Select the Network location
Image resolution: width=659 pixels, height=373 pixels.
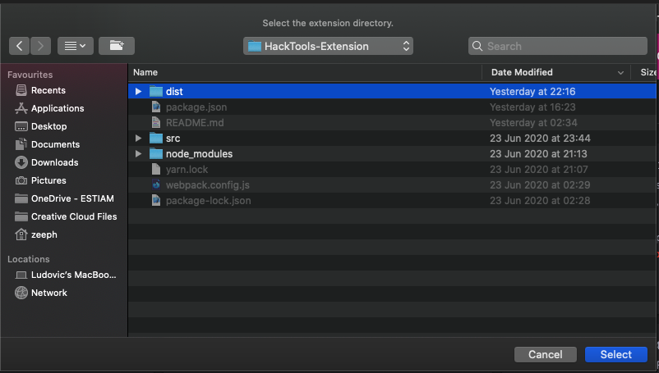(x=49, y=293)
